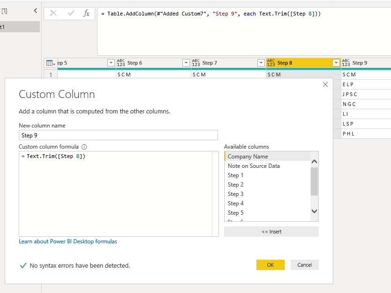This screenshot has height=293, width=391.
Task: Click the New column name text field
Action: coord(118,135)
